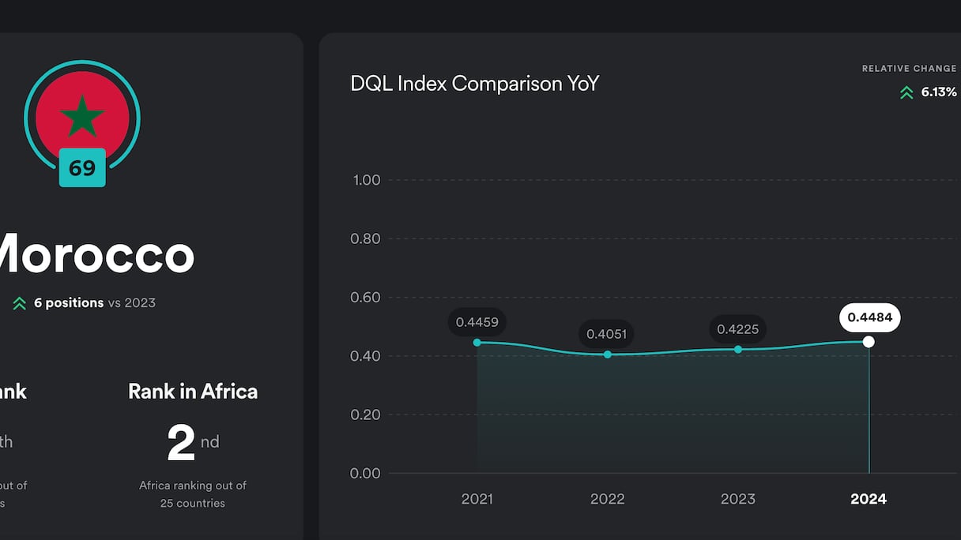
Task: Select the 2023 data point on the chart
Action: coord(738,349)
